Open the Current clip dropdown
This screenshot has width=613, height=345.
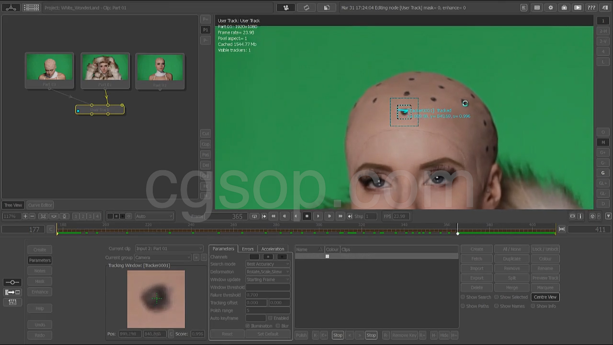coord(169,249)
